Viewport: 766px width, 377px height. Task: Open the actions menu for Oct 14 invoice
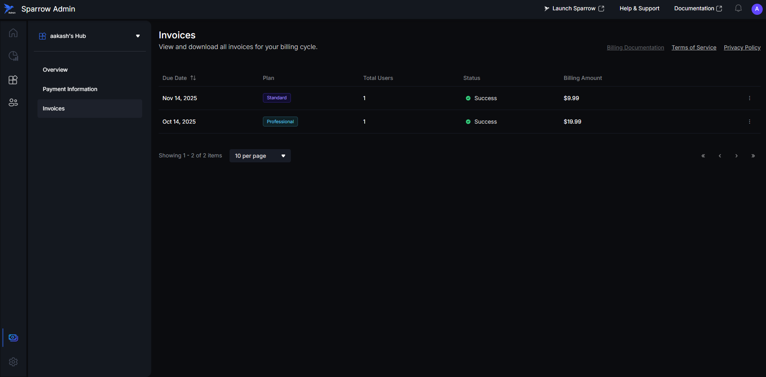749,122
